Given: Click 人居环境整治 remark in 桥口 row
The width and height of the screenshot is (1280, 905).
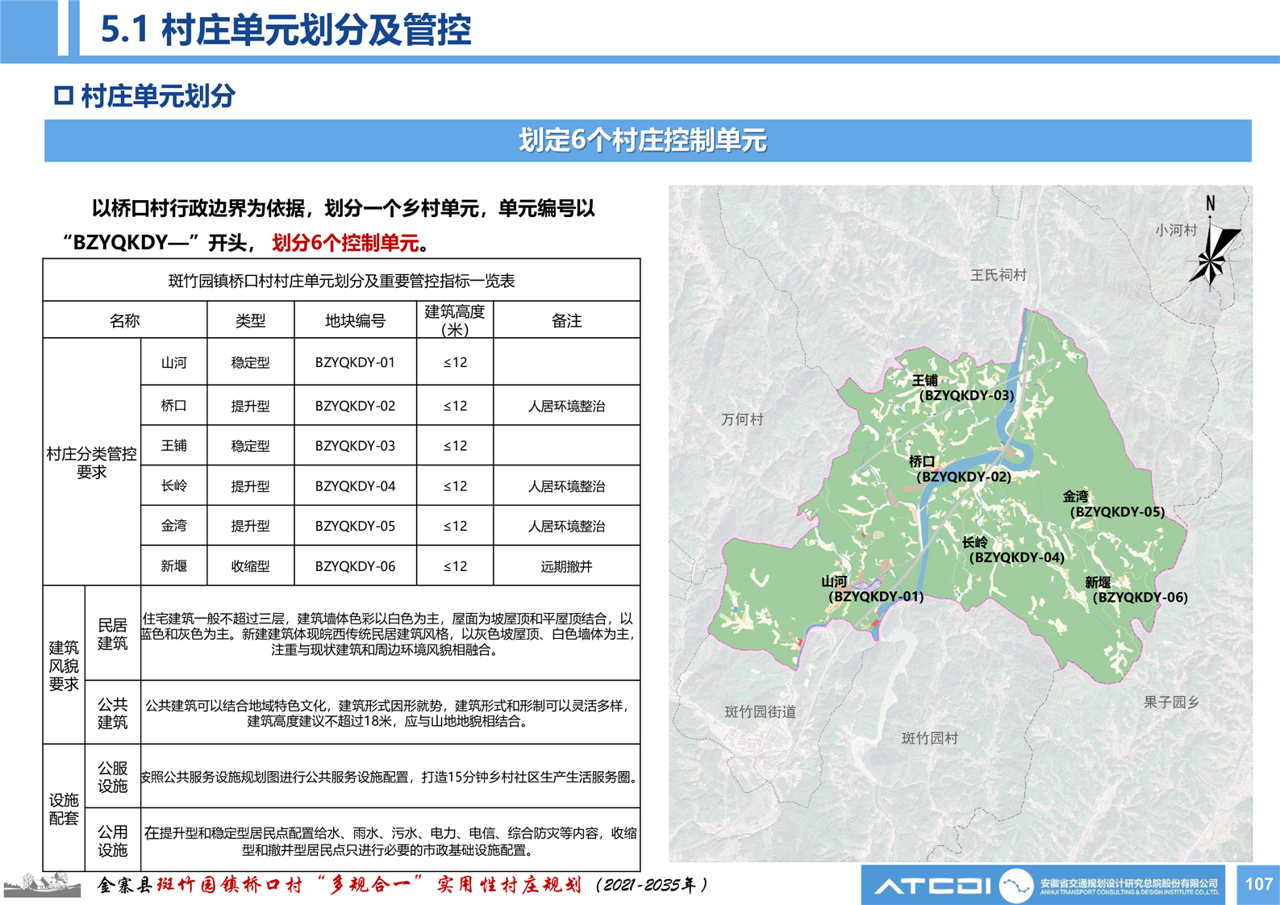Looking at the screenshot, I should [567, 406].
